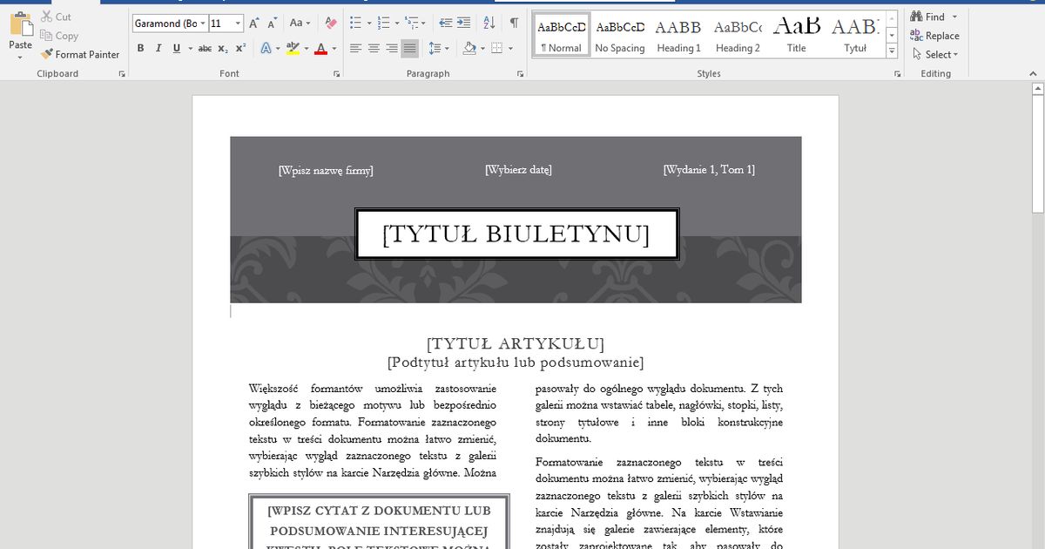Select the Heading 1 style
The width and height of the screenshot is (1045, 549).
coord(678,35)
